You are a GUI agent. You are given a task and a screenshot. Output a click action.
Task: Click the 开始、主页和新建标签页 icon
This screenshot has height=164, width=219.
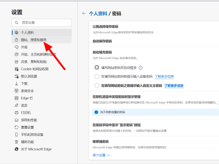click(17, 54)
